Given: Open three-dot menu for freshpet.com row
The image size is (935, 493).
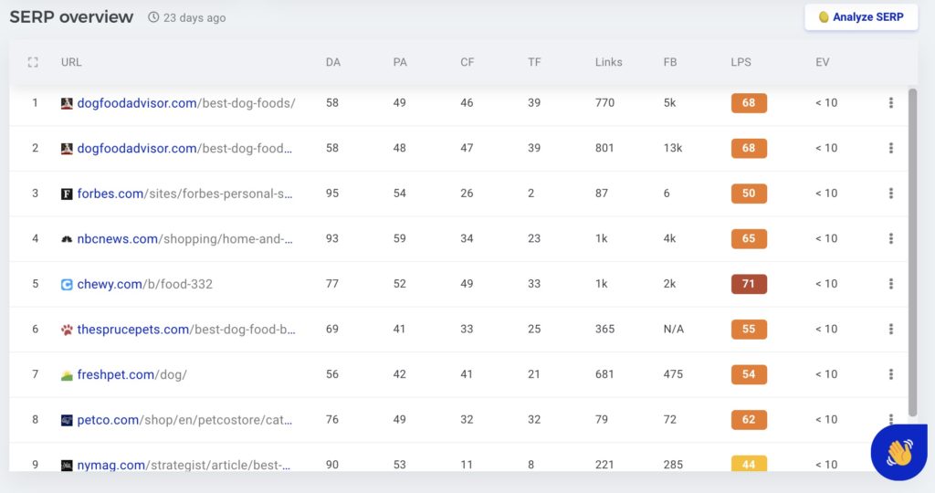Looking at the screenshot, I should click(x=891, y=374).
